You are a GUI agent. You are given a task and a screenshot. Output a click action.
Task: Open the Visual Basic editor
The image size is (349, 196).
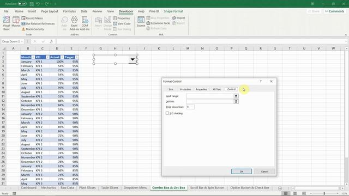[x=7, y=23]
